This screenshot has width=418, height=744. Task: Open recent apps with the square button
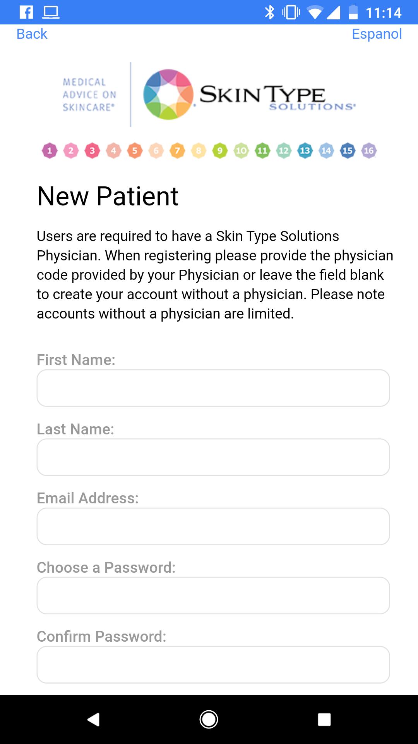[324, 720]
